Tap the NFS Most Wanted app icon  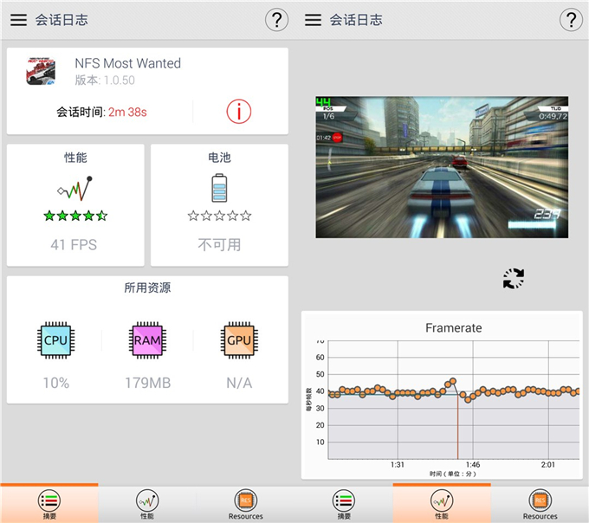pyautogui.click(x=42, y=70)
